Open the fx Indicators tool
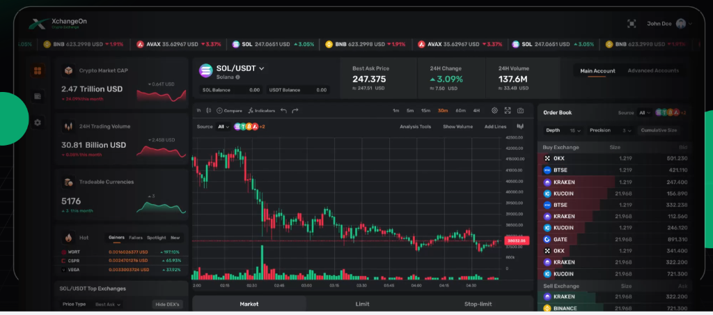713x315 pixels. coord(262,111)
